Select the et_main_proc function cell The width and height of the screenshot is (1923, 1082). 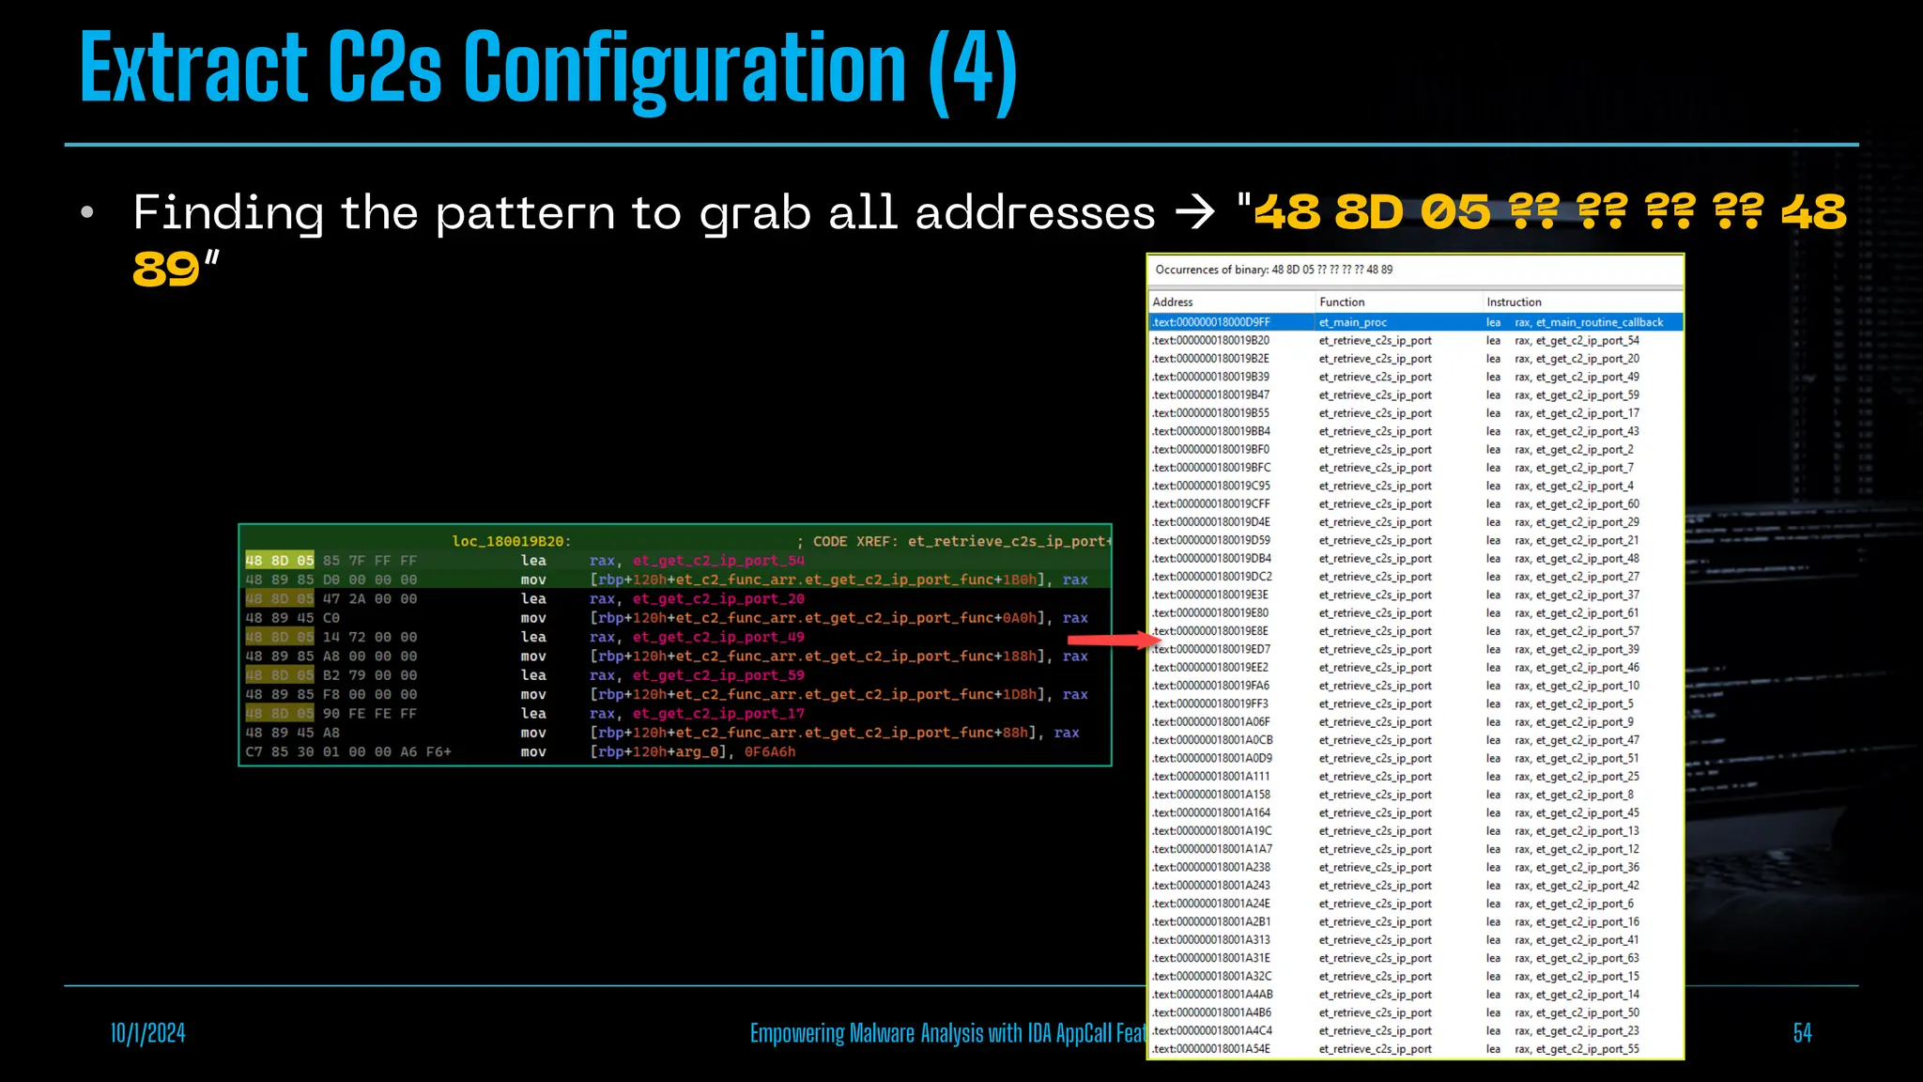[1352, 322]
